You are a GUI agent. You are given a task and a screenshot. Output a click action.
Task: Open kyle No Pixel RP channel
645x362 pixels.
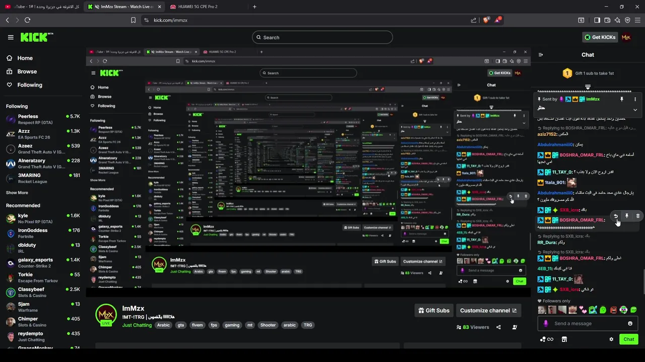pos(43,218)
